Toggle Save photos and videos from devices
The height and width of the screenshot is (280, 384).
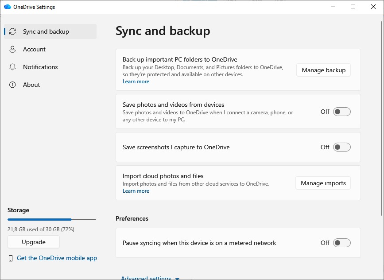coord(341,112)
